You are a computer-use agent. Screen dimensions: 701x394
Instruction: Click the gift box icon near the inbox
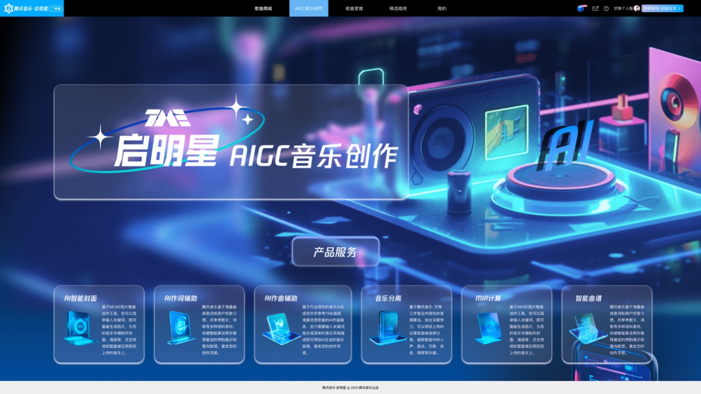581,8
